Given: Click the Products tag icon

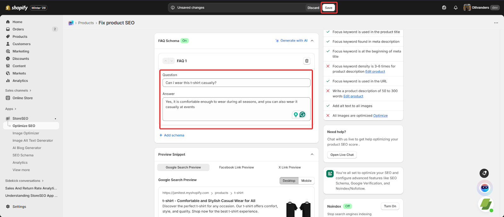Looking at the screenshot, I should point(8,37).
